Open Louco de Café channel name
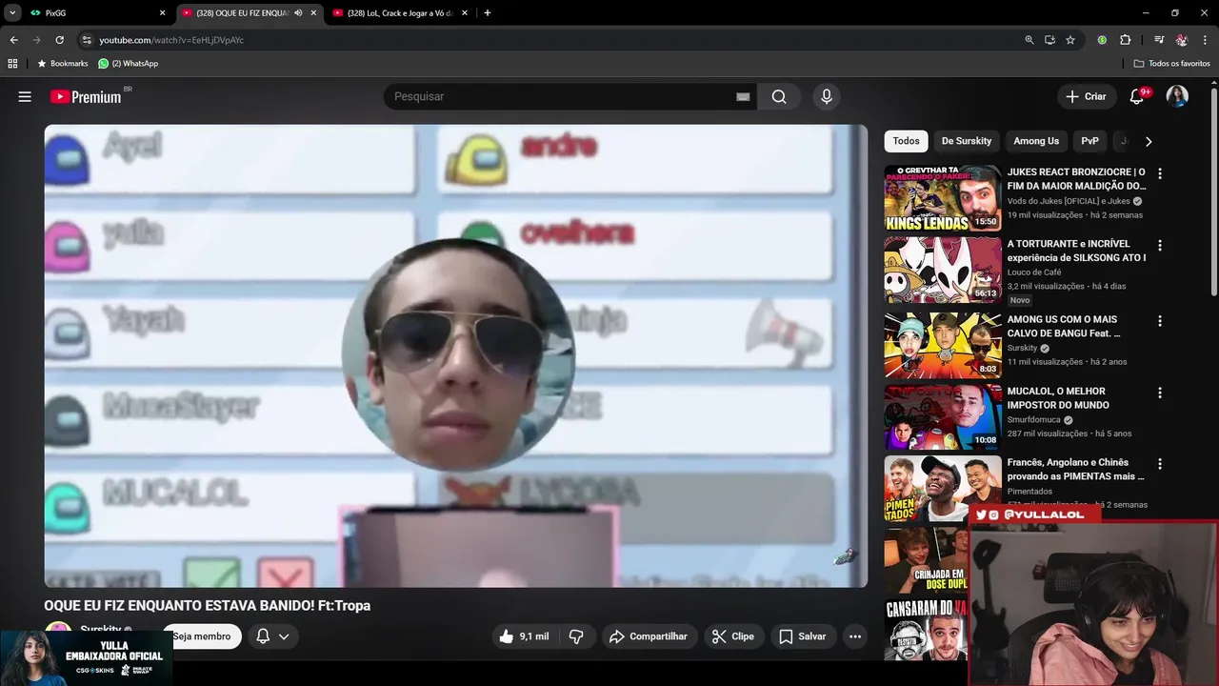The height and width of the screenshot is (686, 1219). tap(1034, 272)
